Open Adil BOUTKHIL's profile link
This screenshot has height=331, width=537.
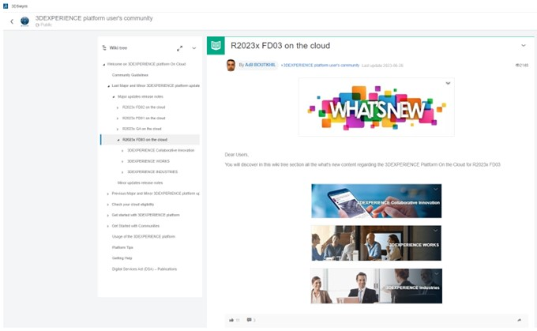pyautogui.click(x=260, y=65)
